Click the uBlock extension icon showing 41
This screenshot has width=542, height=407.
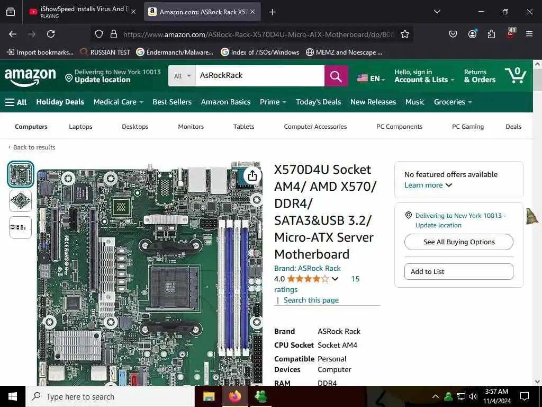click(x=510, y=33)
